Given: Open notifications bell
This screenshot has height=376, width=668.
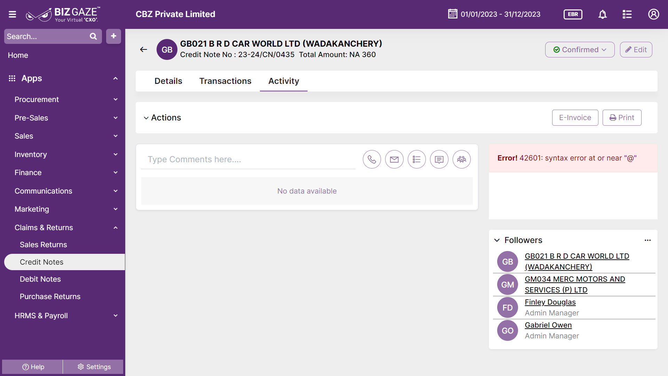Looking at the screenshot, I should (x=603, y=14).
